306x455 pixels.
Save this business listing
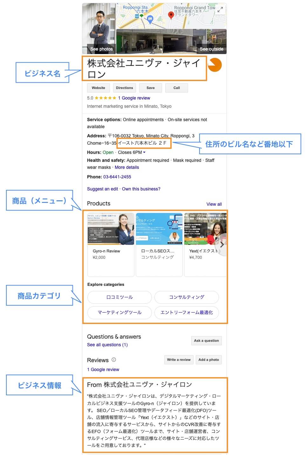click(x=151, y=88)
